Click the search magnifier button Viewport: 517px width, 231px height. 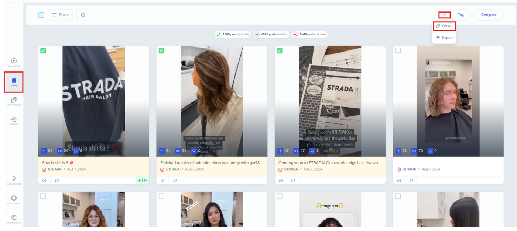(x=83, y=15)
